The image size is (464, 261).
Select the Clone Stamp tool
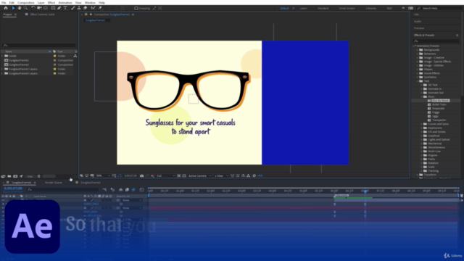pyautogui.click(x=79, y=8)
